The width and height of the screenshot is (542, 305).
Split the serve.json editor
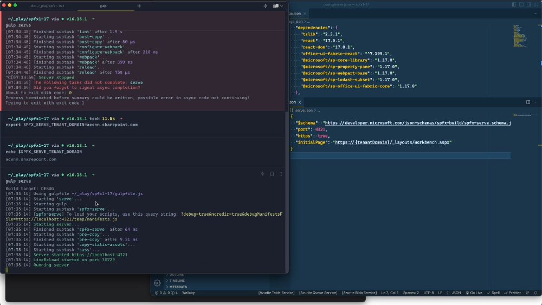pos(528,102)
